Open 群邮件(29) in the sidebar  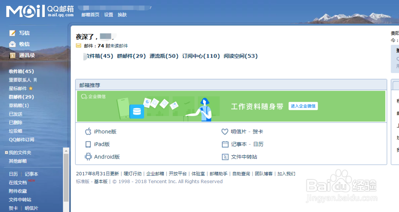22,97
